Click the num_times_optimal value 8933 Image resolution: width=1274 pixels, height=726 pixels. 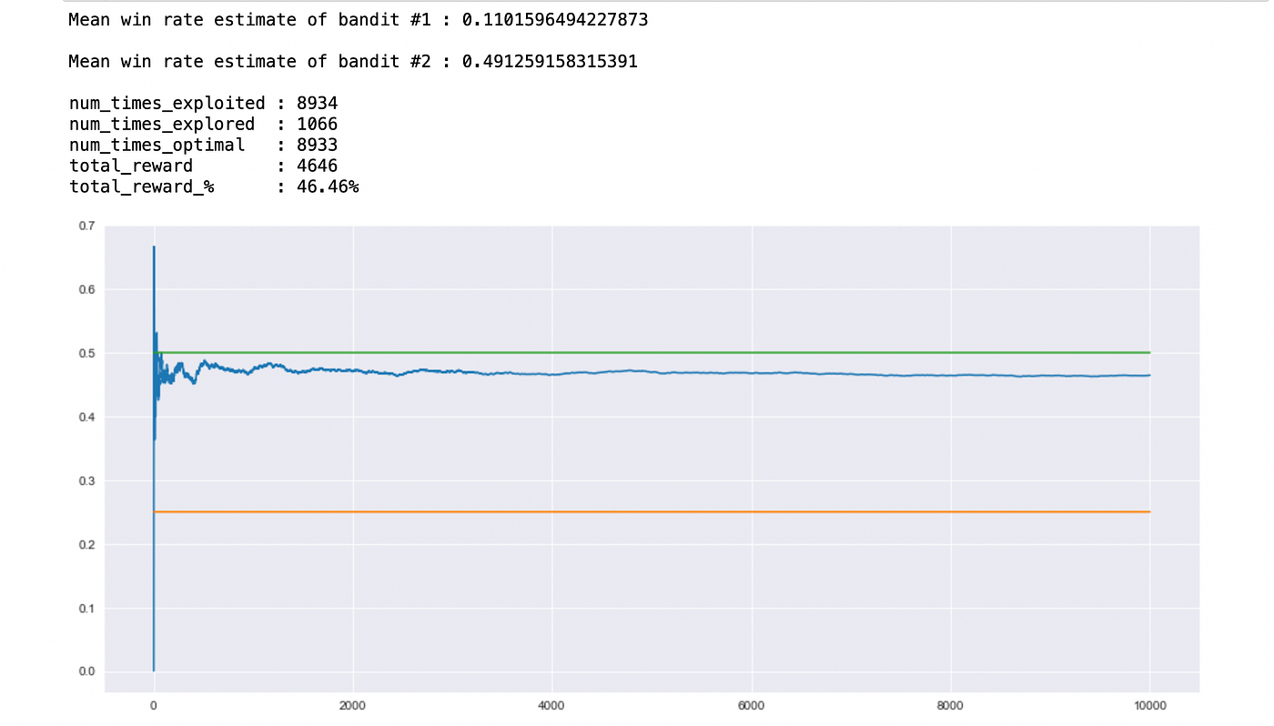tap(318, 145)
